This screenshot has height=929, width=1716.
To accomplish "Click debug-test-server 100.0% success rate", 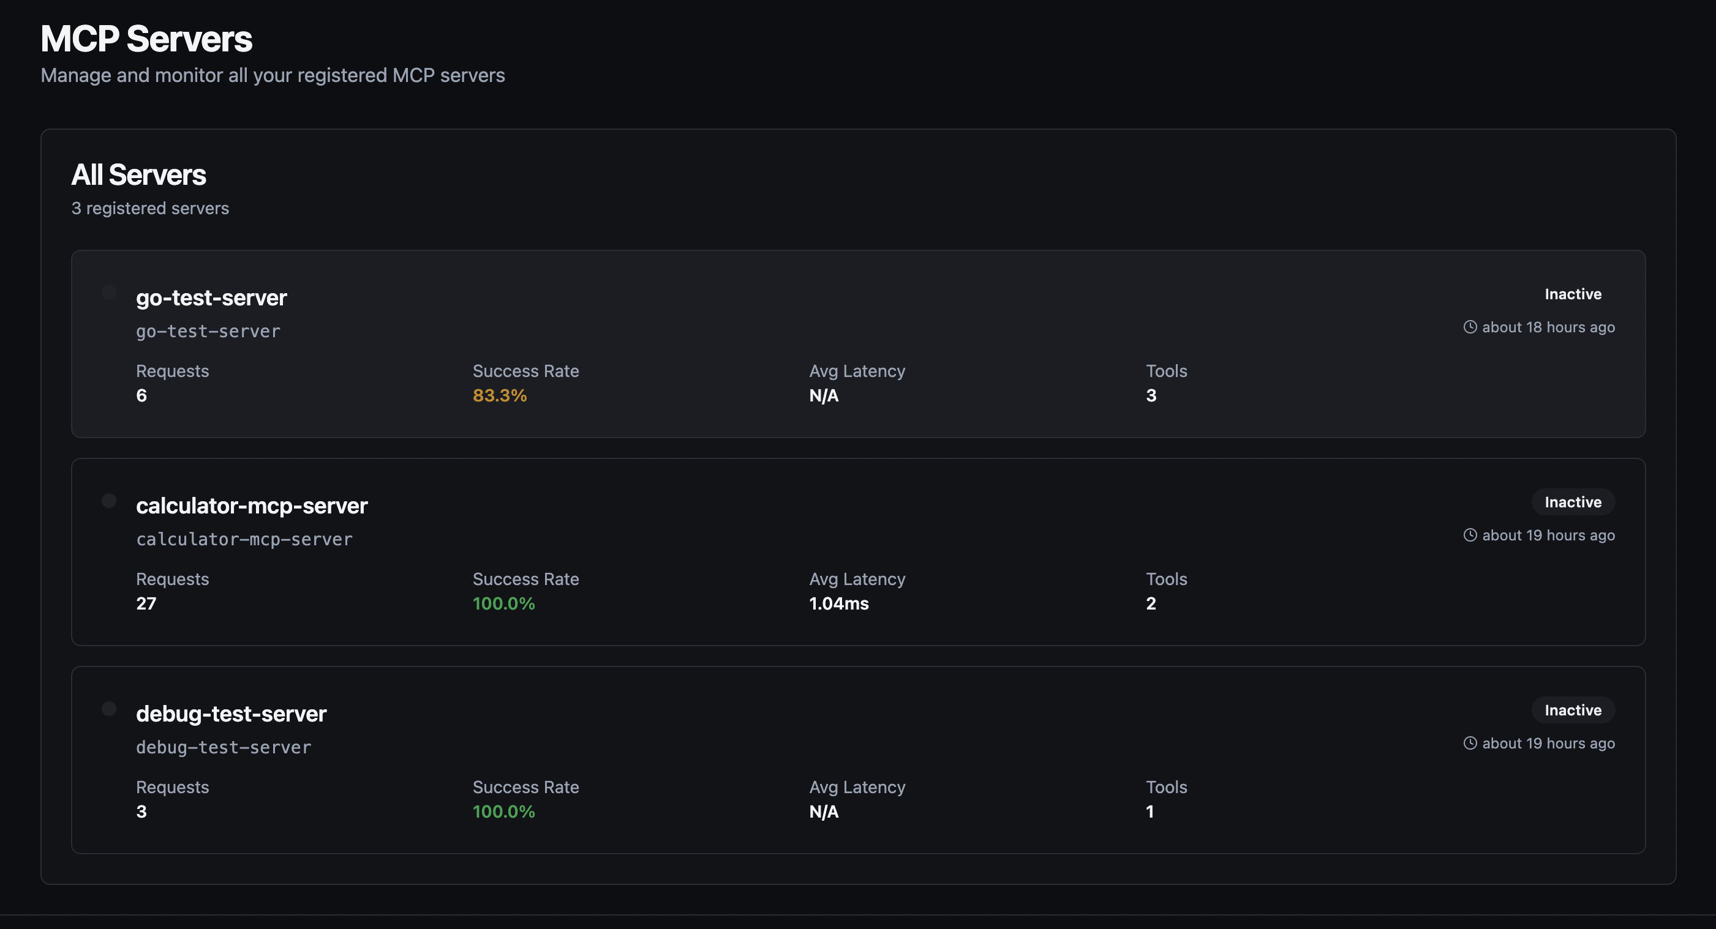I will (x=503, y=812).
